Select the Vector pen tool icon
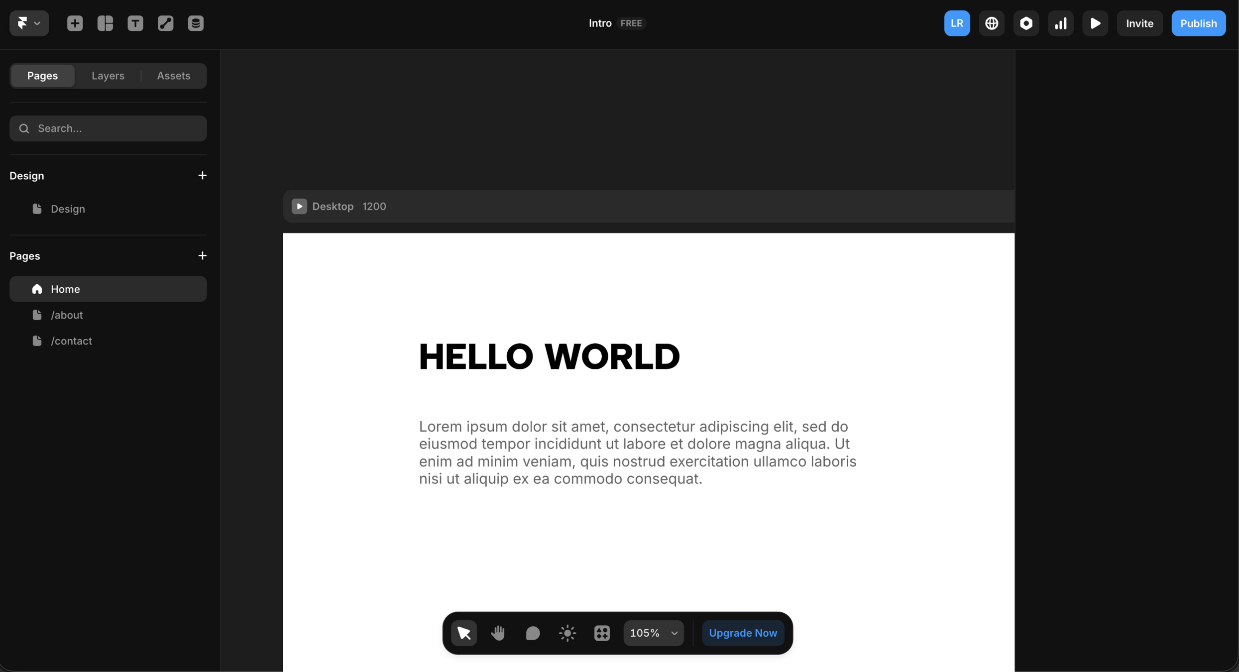The height and width of the screenshot is (672, 1239). (166, 23)
